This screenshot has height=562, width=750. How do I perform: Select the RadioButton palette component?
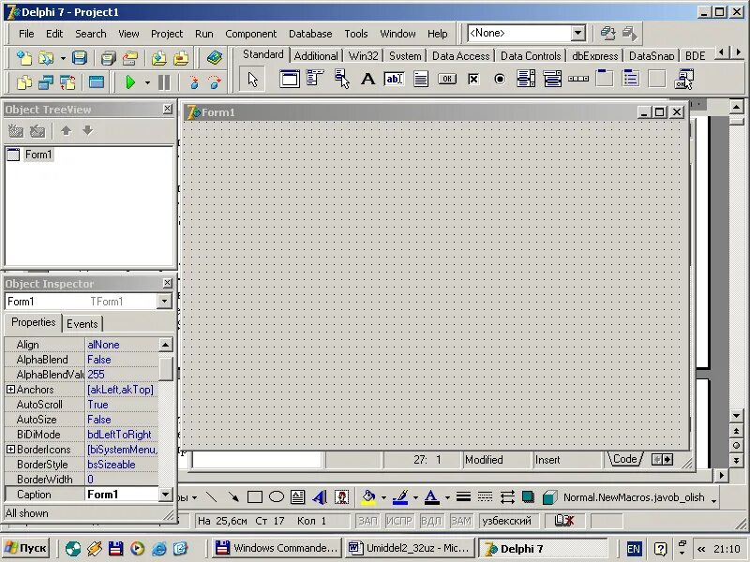(500, 79)
